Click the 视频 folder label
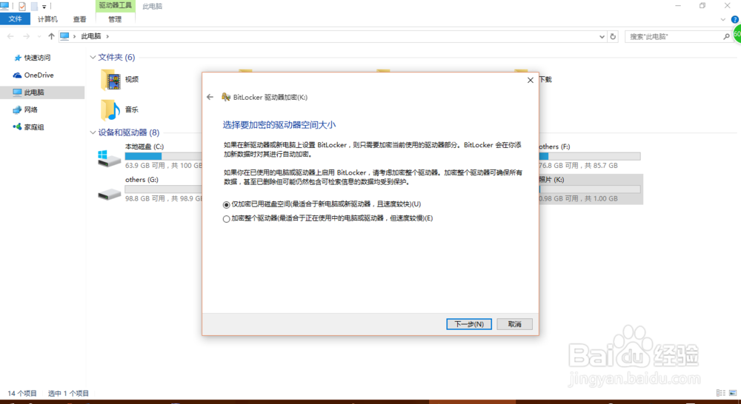The height and width of the screenshot is (404, 741). pyautogui.click(x=132, y=79)
